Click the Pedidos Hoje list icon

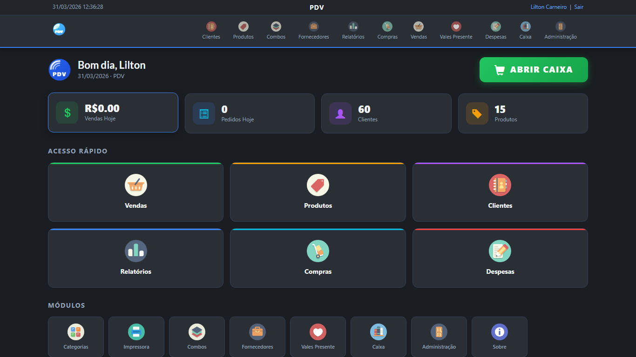pyautogui.click(x=204, y=113)
